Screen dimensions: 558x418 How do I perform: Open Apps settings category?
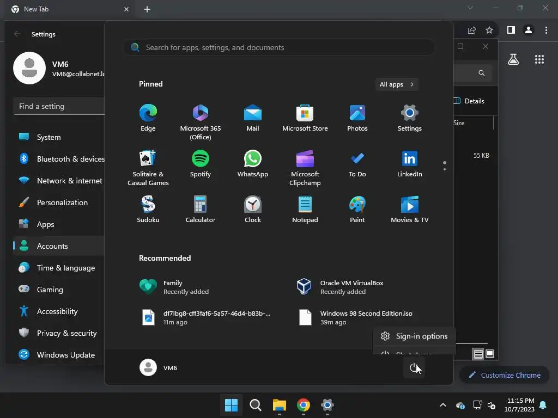59,224
